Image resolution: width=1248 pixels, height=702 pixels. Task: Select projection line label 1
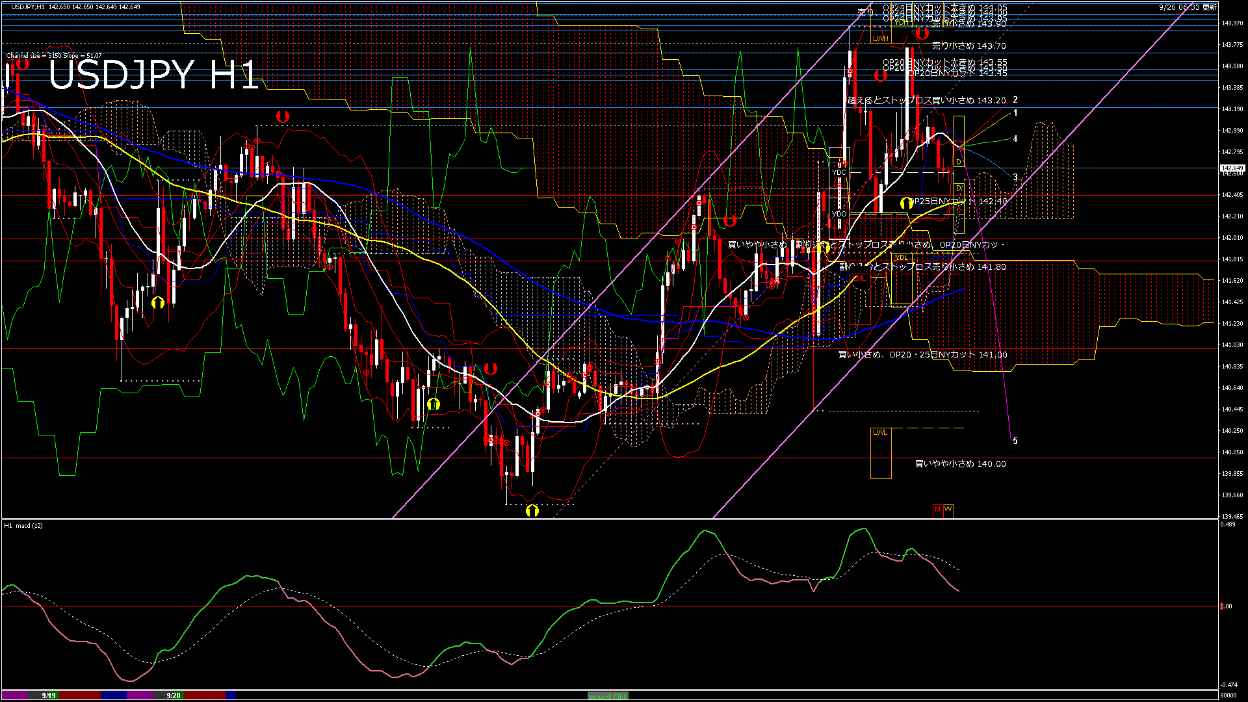(1015, 113)
